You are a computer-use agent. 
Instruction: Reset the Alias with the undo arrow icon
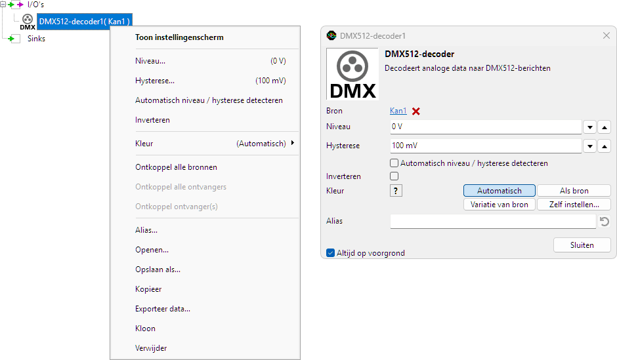605,222
